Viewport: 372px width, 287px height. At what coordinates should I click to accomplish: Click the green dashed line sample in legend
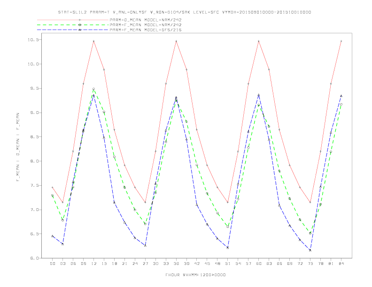(x=73, y=25)
